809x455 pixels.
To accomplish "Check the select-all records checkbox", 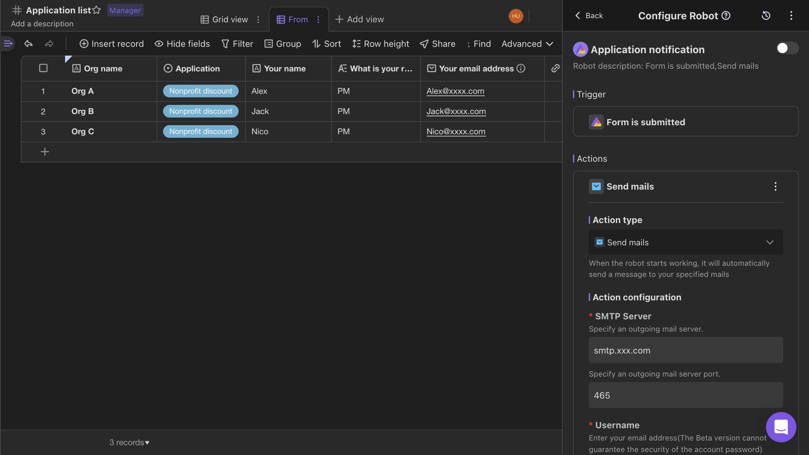I will click(43, 68).
